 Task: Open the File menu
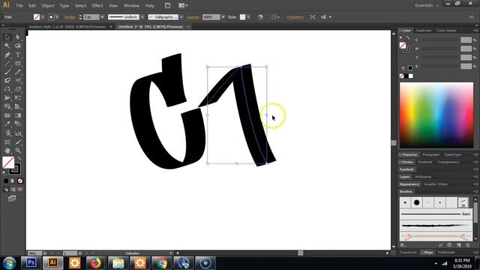pyautogui.click(x=19, y=5)
